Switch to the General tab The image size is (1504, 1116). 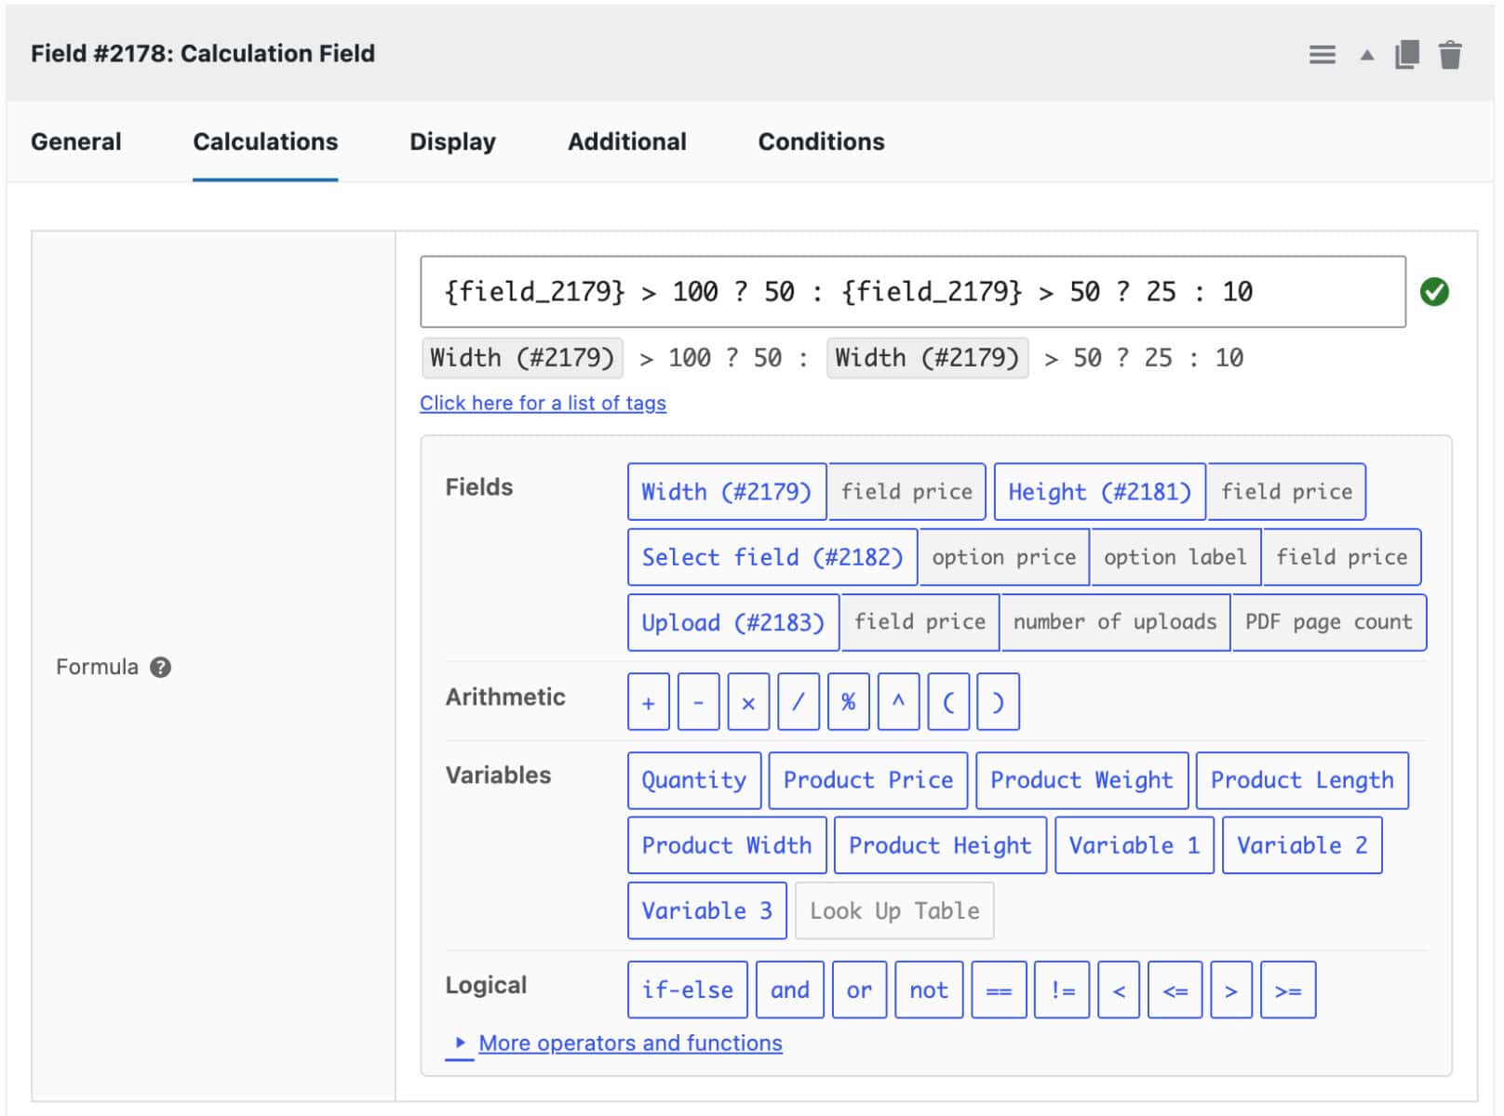(x=76, y=141)
